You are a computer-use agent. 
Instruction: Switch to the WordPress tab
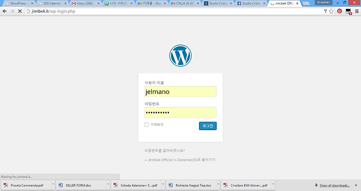coord(18,3)
